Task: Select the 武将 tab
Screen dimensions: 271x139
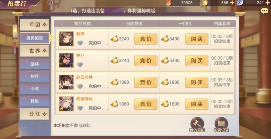Action: (x=35, y=64)
